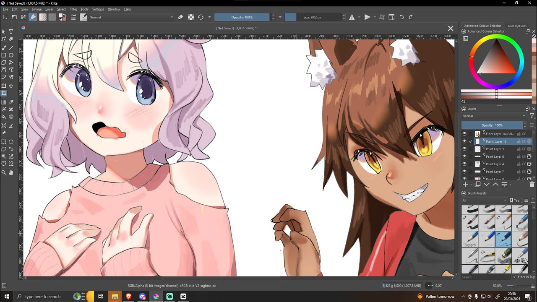537x302 pixels.
Task: Open the brush blending mode Normal dropdown
Action: coord(131,17)
